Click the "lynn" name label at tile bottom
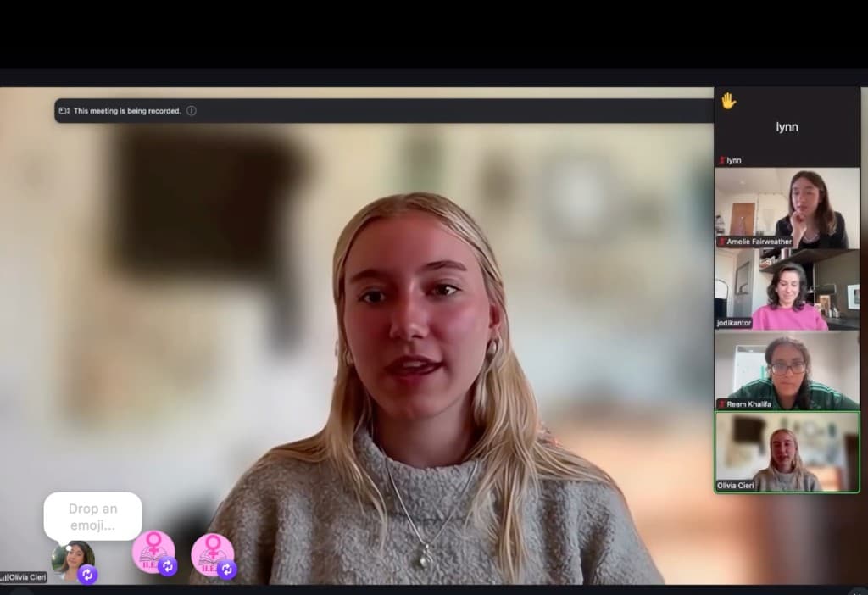The width and height of the screenshot is (868, 595). (733, 160)
